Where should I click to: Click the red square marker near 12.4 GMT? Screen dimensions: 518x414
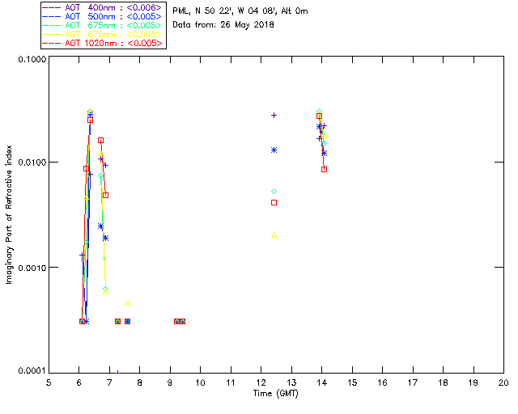(x=274, y=203)
